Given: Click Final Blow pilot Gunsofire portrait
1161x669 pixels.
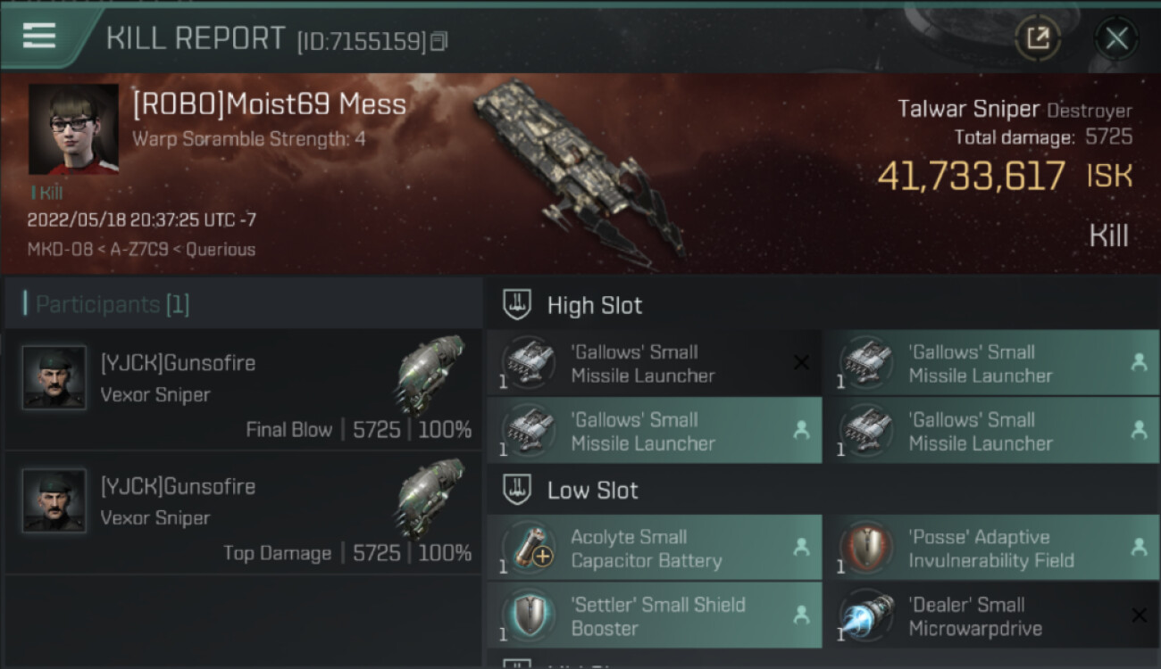Looking at the screenshot, I should 54,377.
